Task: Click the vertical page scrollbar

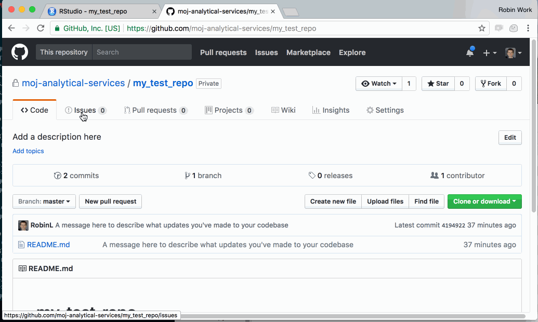Action: [533, 126]
